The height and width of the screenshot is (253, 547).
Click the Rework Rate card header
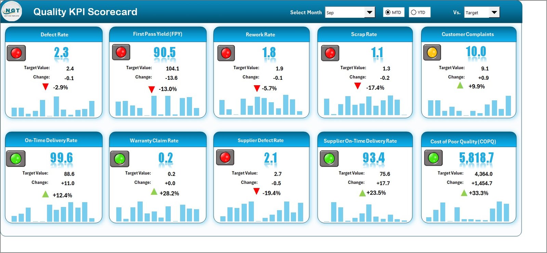[x=261, y=34]
